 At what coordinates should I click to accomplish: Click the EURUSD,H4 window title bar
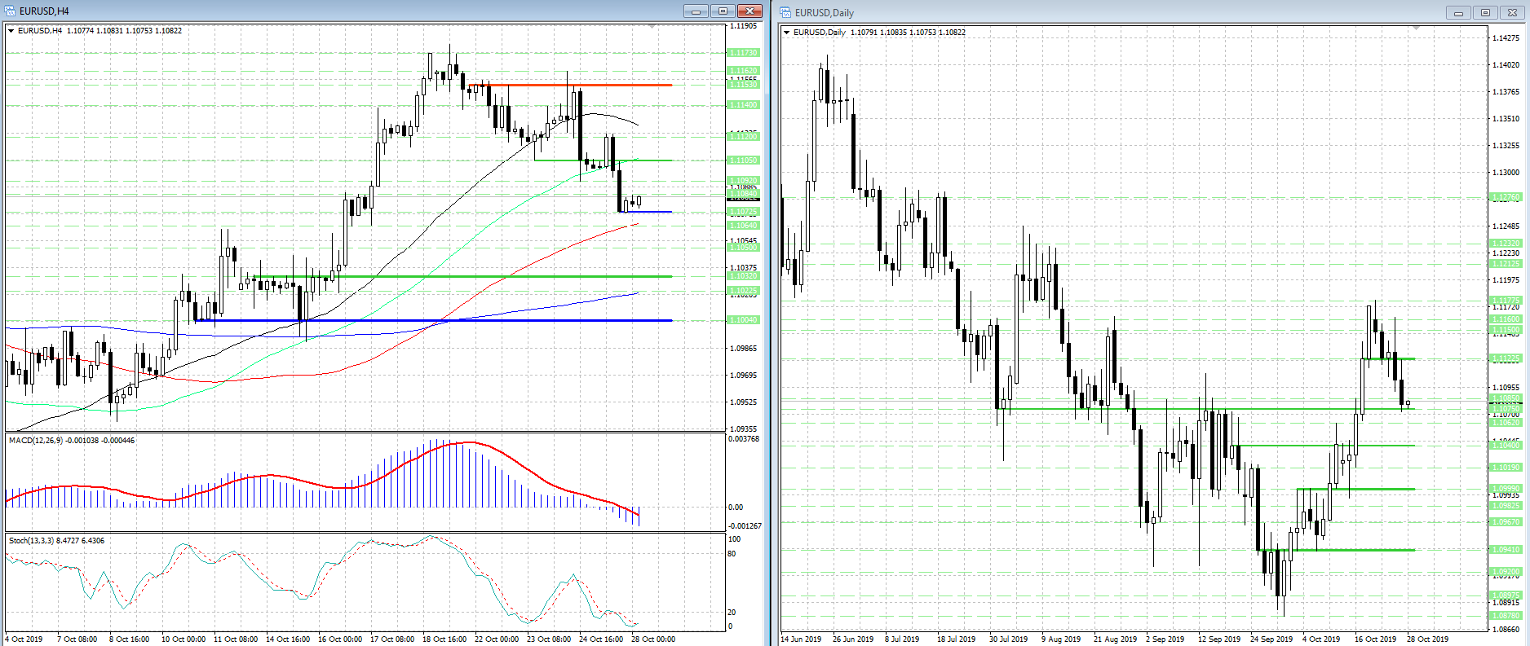(x=326, y=11)
